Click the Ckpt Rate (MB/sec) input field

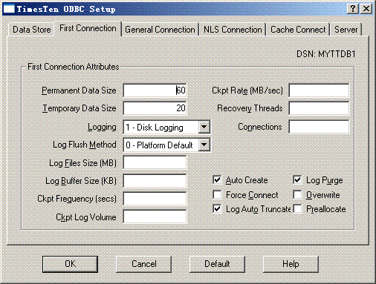[x=319, y=90]
